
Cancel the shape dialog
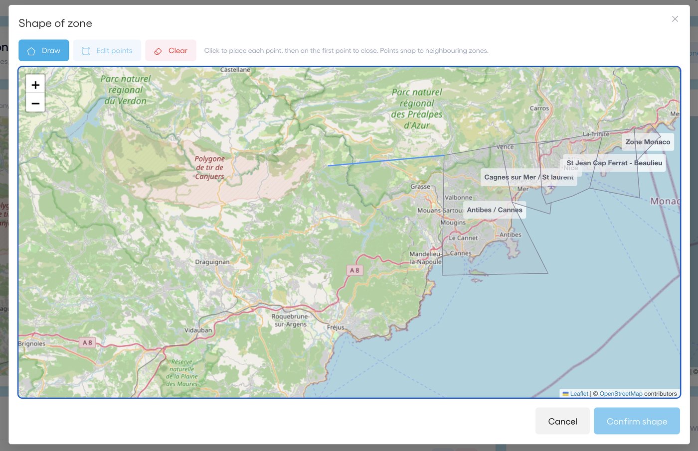tap(562, 421)
